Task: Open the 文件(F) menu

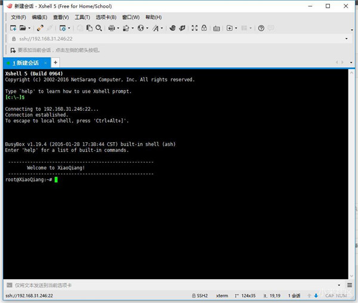Action: 18,17
